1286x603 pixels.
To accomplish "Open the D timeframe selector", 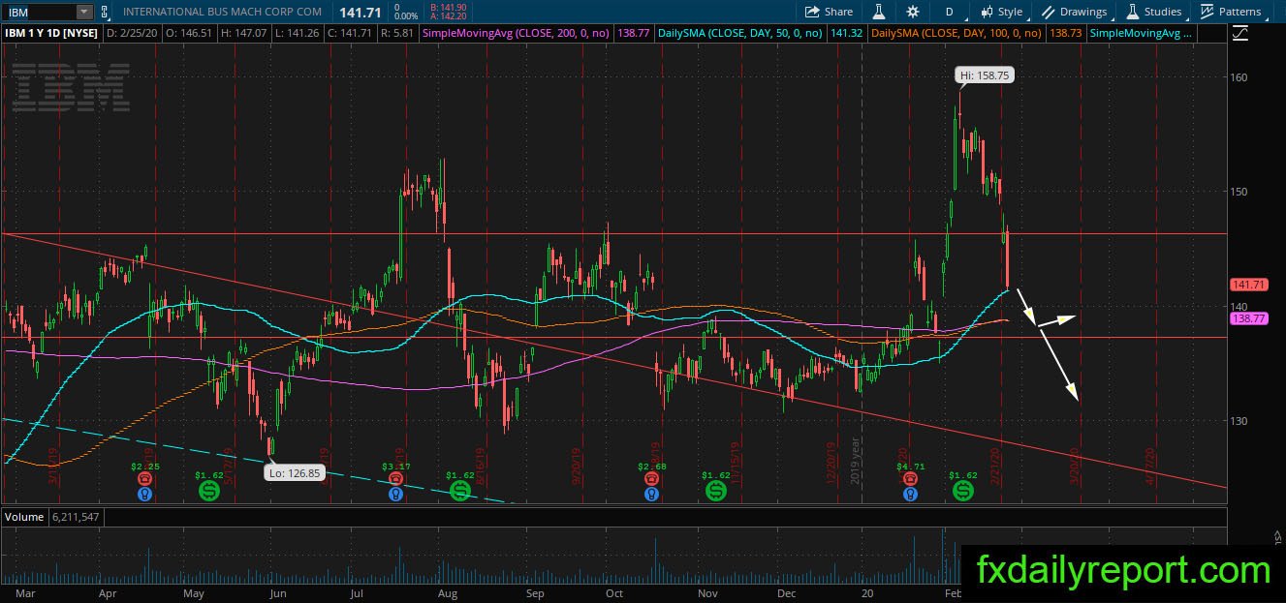I will [949, 12].
